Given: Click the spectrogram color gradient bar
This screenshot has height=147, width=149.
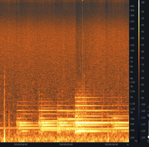Looking at the screenshot, I should click(x=139, y=71).
